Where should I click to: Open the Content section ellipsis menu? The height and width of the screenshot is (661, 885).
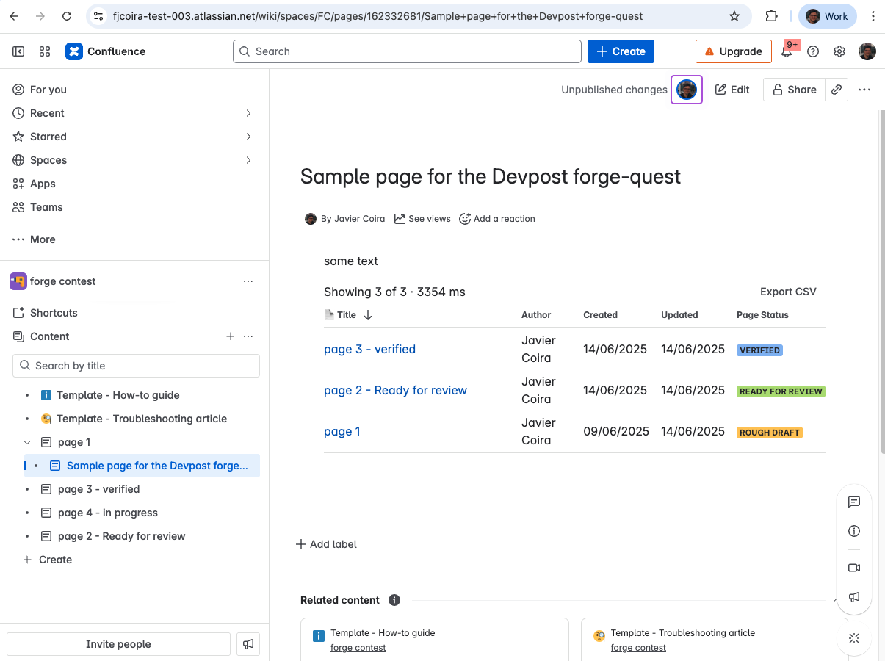[x=248, y=336]
